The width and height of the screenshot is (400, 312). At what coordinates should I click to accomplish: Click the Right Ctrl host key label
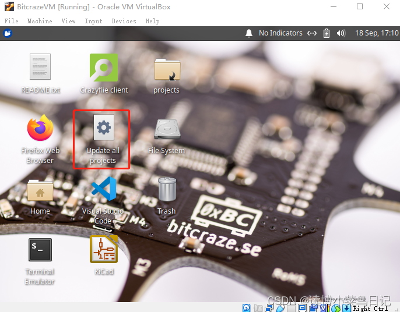pyautogui.click(x=370, y=308)
